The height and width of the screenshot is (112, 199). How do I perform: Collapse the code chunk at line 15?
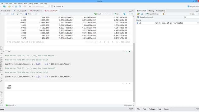[3, 51]
